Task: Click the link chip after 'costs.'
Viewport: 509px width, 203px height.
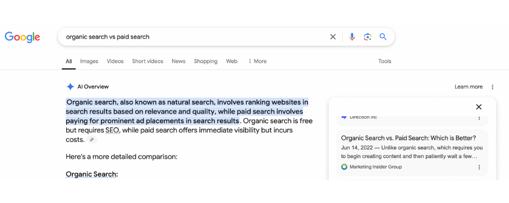Action: point(92,140)
